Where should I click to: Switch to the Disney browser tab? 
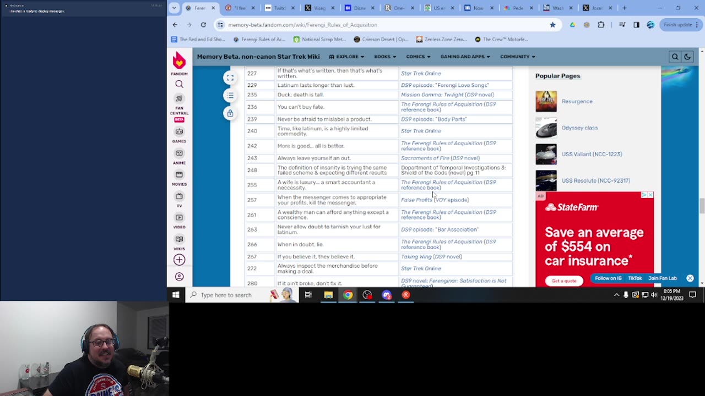coord(359,8)
